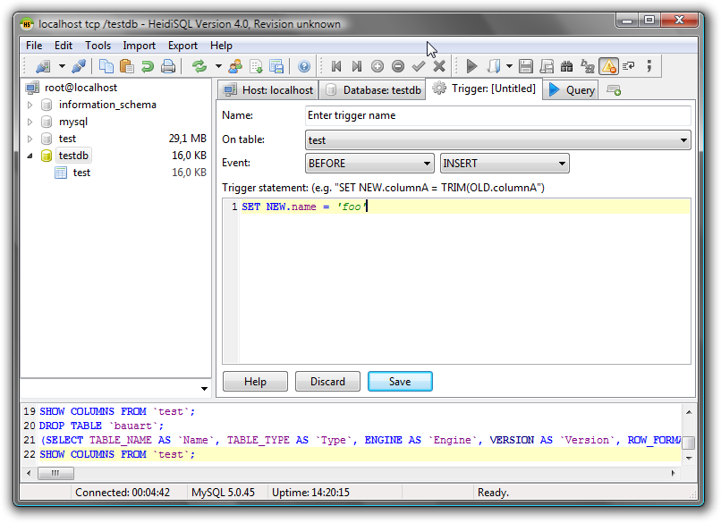Click the Export tables icon
This screenshot has height=523, width=721.
tap(276, 67)
